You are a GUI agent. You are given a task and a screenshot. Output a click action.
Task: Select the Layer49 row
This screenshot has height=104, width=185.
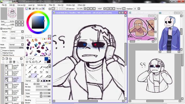point(13,99)
